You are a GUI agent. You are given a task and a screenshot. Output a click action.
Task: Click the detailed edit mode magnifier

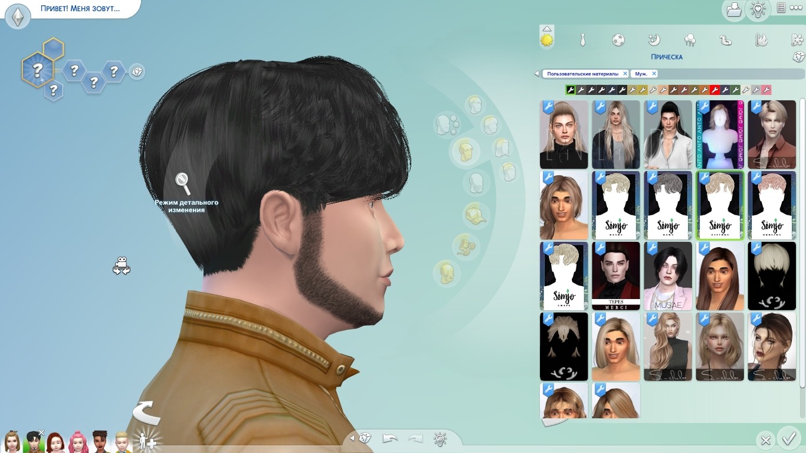point(183,183)
